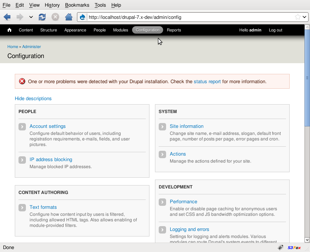Click the S3Fox icon in status bar
Screen dimensions: 310x252
294,248
